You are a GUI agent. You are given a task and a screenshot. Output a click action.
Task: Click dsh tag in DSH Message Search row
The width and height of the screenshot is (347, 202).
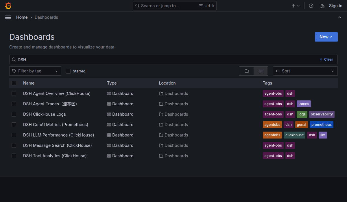(x=290, y=145)
